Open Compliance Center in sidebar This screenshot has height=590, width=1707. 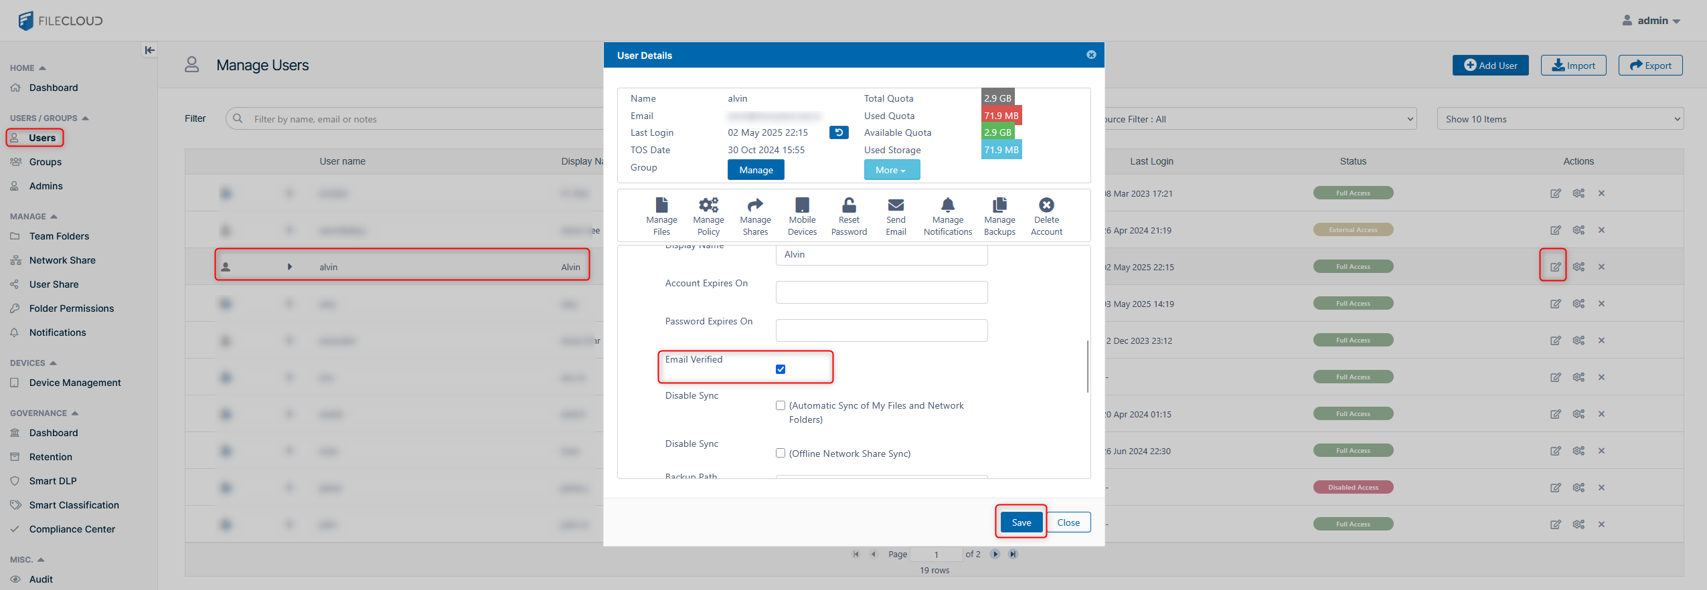tap(72, 529)
